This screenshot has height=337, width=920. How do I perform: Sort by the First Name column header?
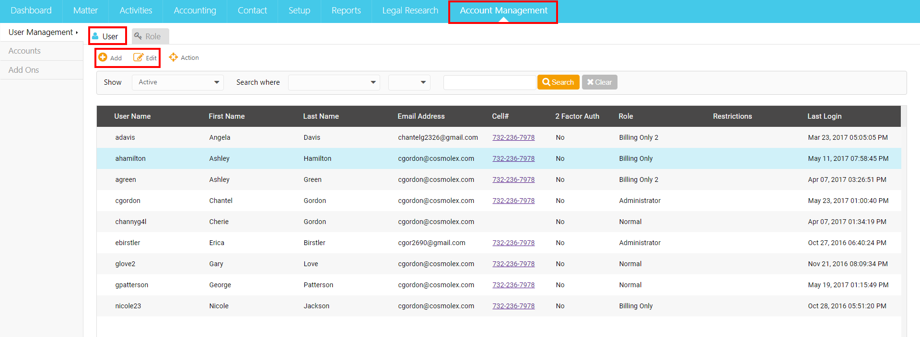[x=227, y=116]
